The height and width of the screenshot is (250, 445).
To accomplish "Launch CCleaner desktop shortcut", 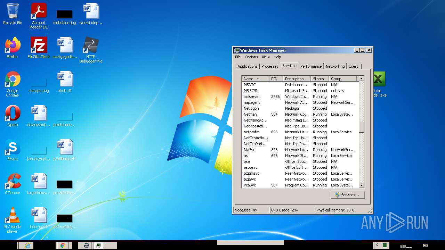I will (13, 184).
